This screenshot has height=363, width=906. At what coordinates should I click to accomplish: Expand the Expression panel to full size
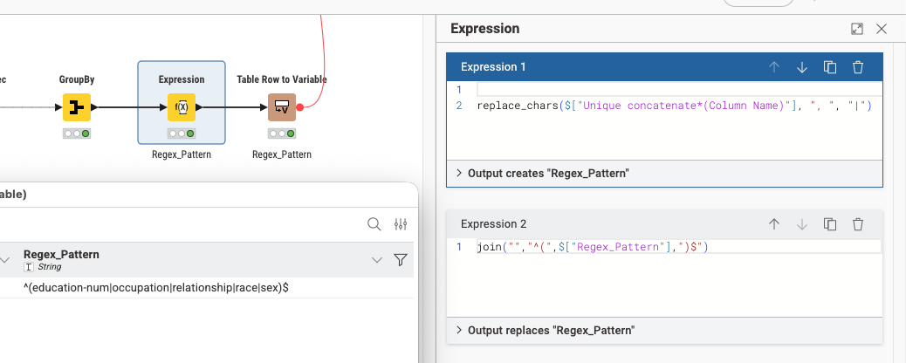[857, 29]
